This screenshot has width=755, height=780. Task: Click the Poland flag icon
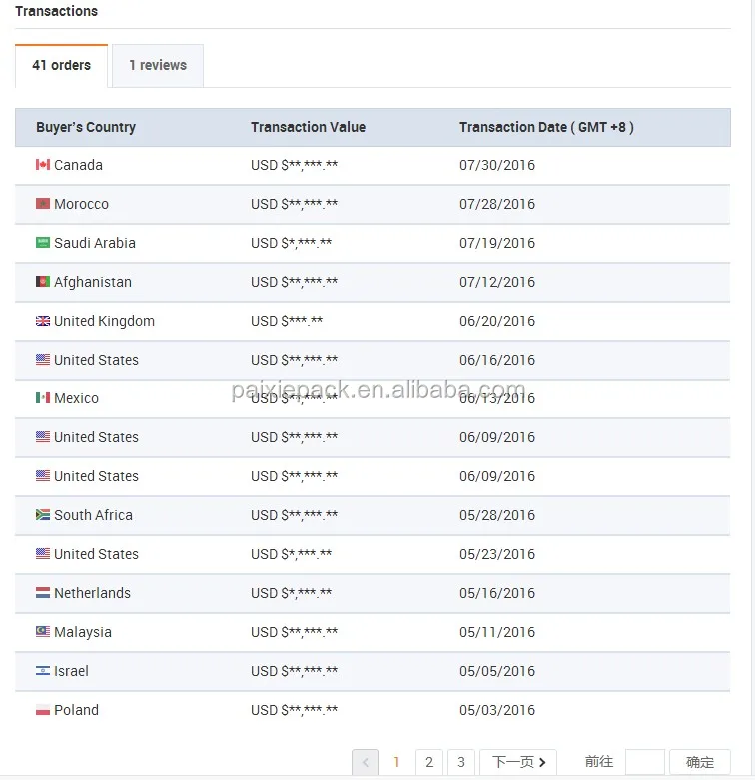(x=43, y=710)
